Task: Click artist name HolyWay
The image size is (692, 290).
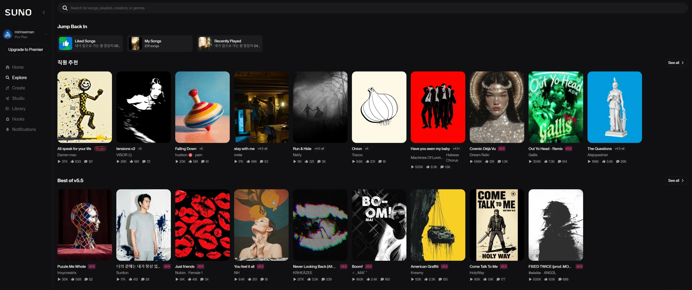Action: click(x=477, y=273)
